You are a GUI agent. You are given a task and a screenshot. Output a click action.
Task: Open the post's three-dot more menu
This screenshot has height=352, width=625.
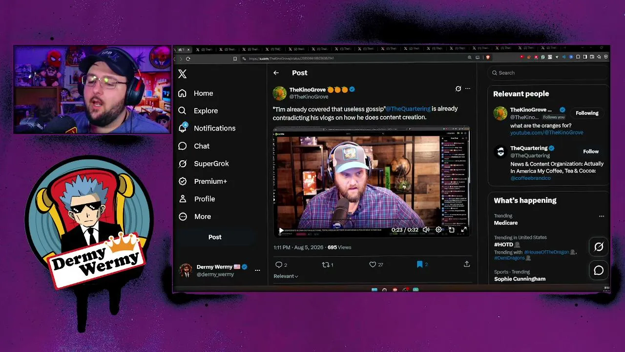coord(468,88)
